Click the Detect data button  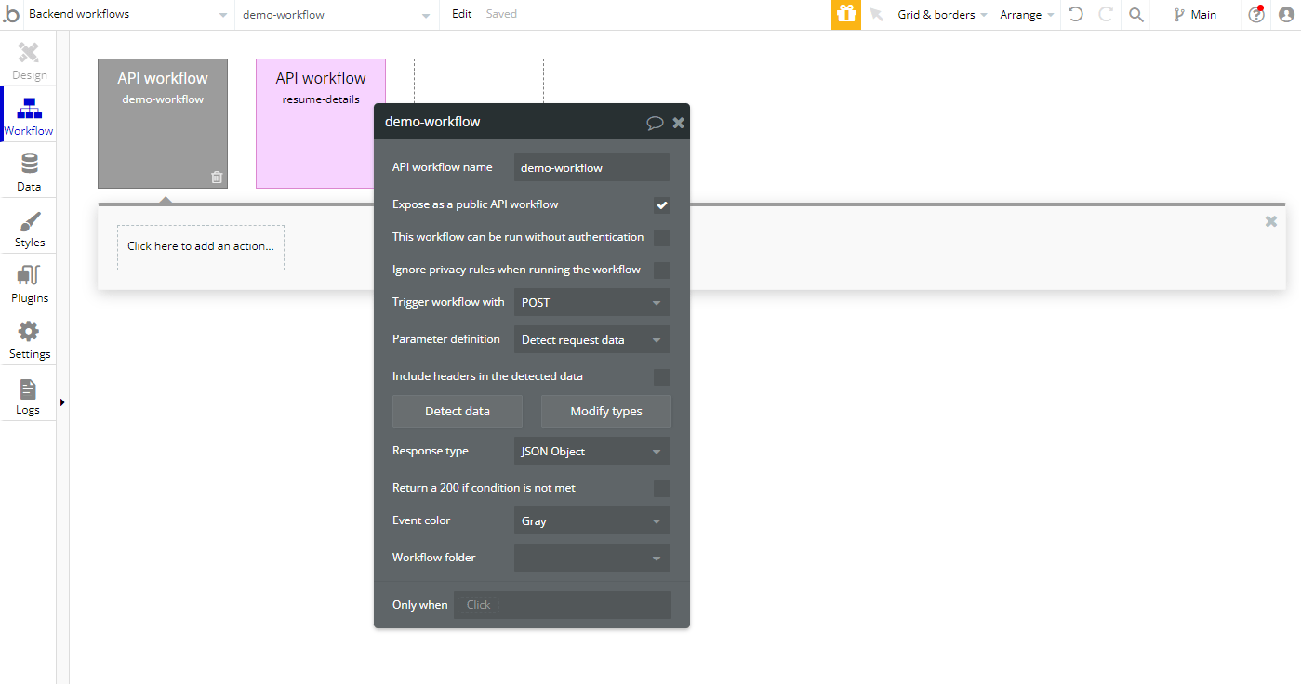pyautogui.click(x=457, y=411)
